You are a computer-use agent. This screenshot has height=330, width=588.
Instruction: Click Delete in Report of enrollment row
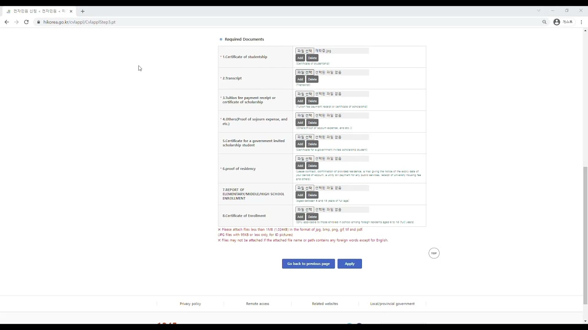tap(312, 195)
